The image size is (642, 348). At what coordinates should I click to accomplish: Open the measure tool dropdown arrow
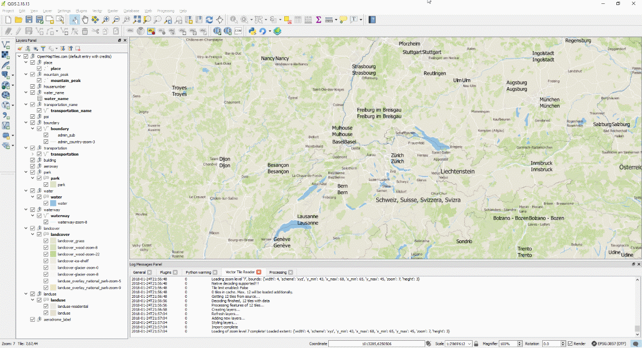(x=335, y=20)
